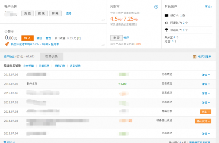Open the orange 付款 dropdown button

click(x=205, y=112)
